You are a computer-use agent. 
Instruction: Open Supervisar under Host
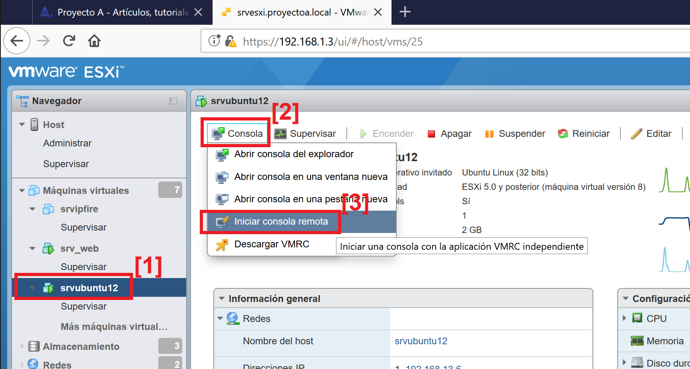click(66, 164)
